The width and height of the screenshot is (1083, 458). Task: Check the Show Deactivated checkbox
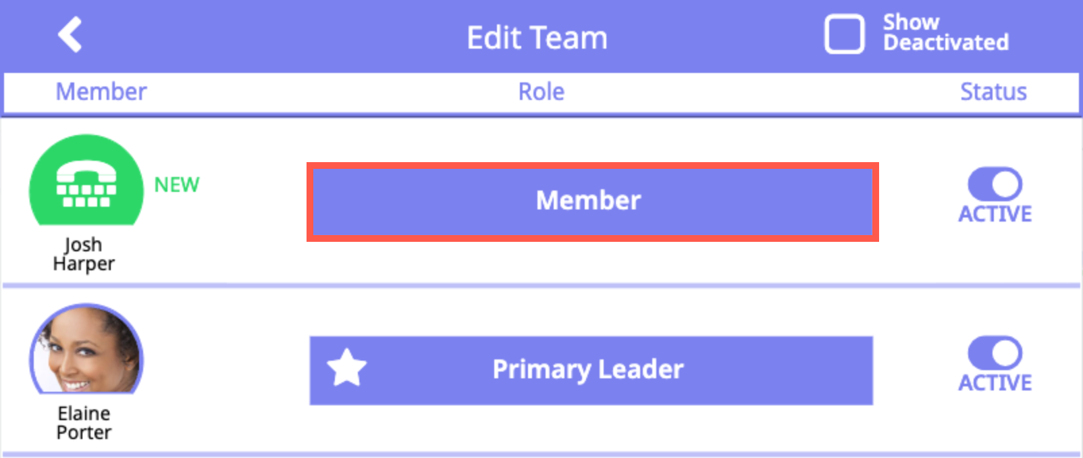click(x=844, y=34)
